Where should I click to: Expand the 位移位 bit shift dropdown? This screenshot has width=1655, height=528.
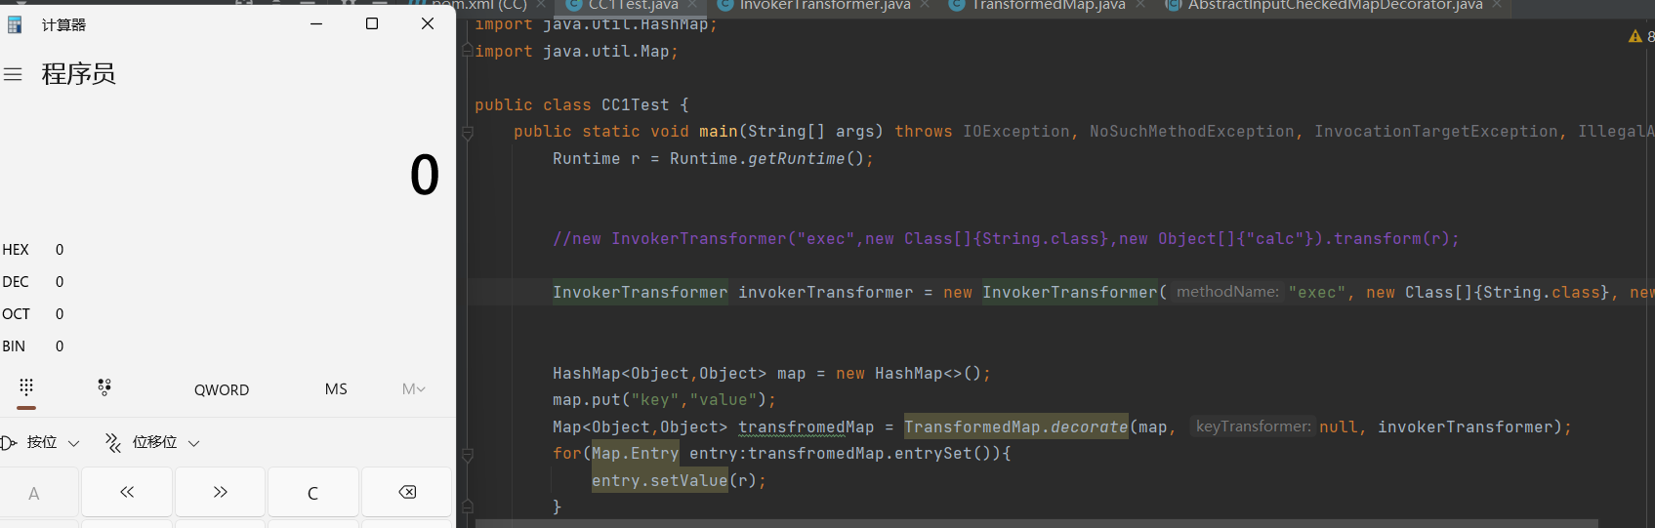point(153,443)
